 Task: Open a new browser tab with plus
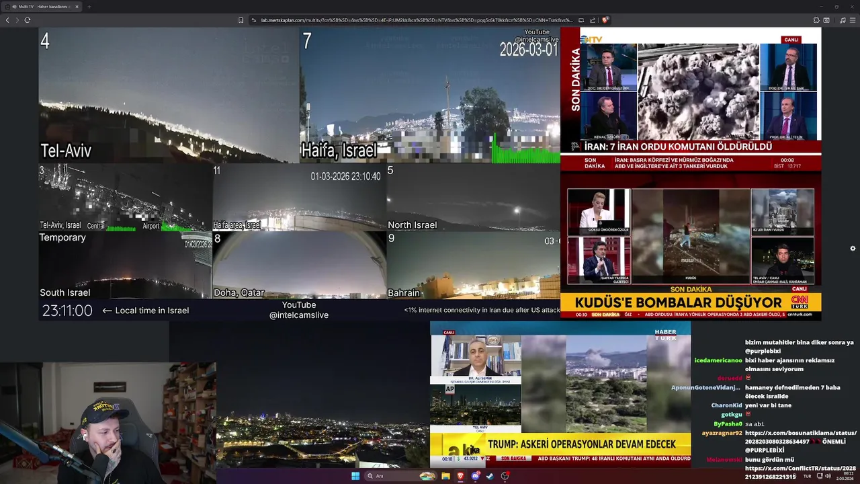click(89, 7)
